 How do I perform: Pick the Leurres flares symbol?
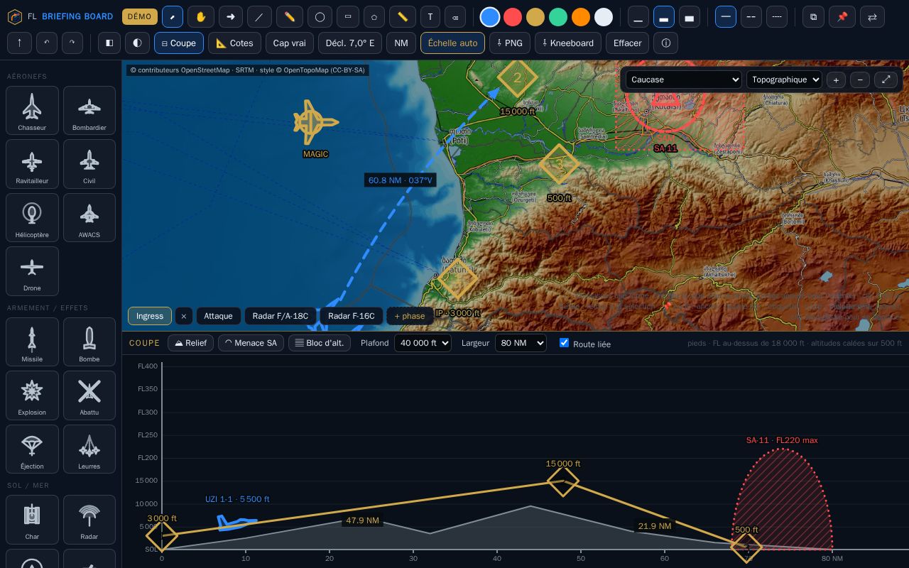89,449
